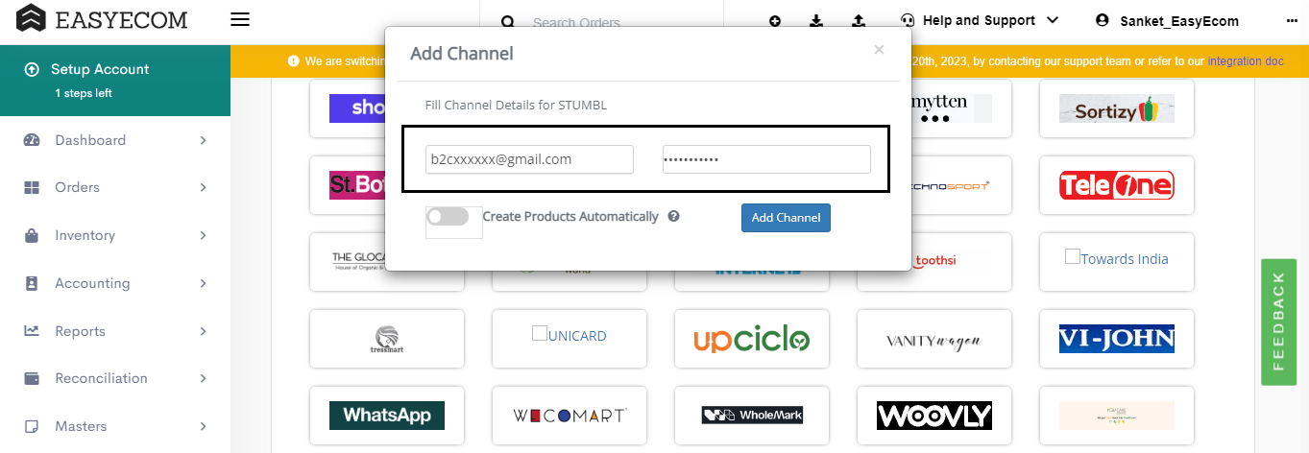Screen dimensions: 1309x453
Task: Expand the Dashboard sidebar menu
Action: coord(115,140)
